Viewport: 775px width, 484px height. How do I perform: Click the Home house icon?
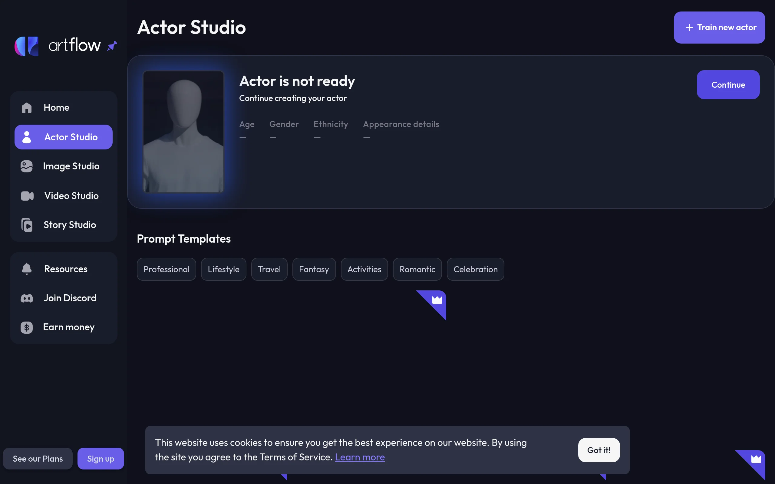tap(27, 108)
